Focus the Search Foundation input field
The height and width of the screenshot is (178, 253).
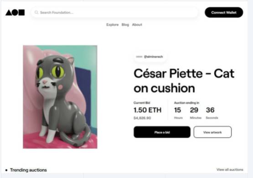point(114,12)
